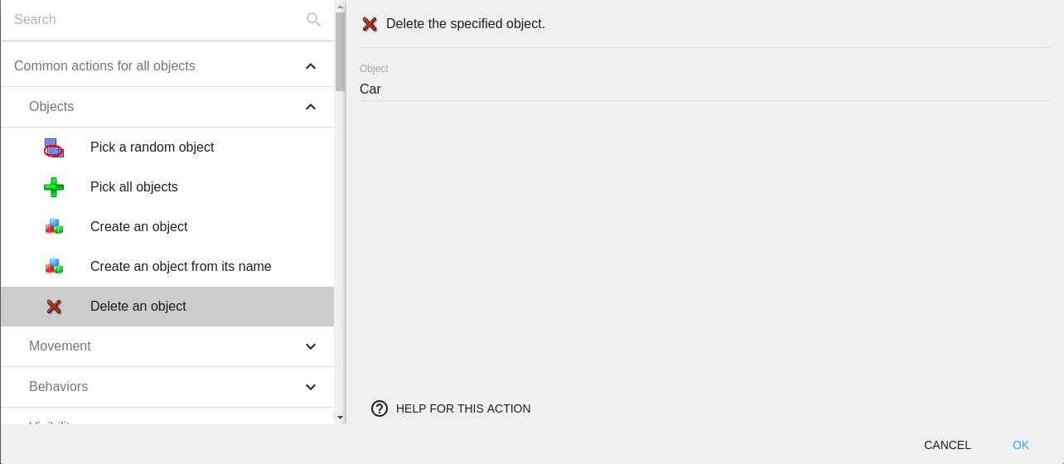Screen dimensions: 1064x464
Task: Choose the Create an object from its name icon
Action: pos(54,267)
